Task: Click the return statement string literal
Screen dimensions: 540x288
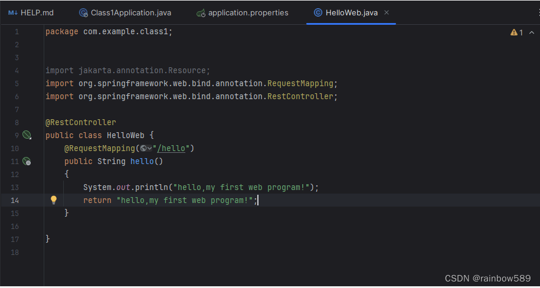Action: [x=185, y=200]
